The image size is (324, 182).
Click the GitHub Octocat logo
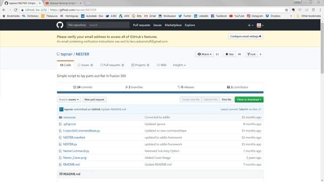[x=60, y=25]
